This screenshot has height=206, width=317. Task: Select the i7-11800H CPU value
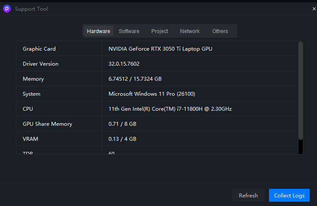point(170,109)
